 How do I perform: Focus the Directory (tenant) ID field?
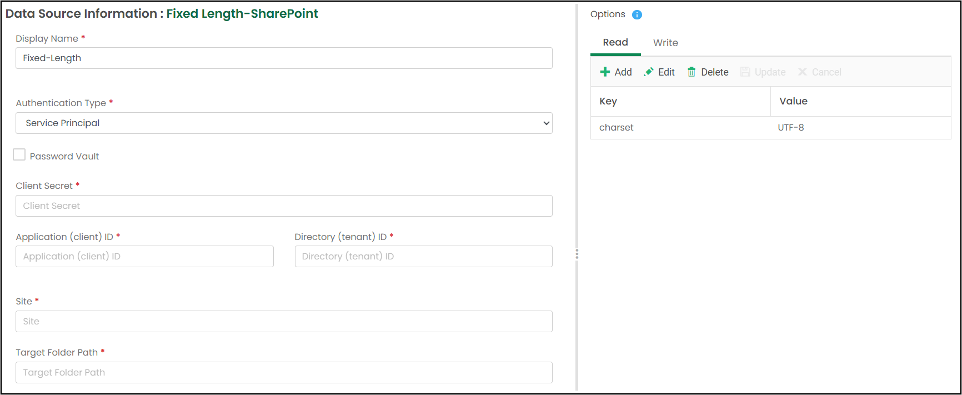(x=423, y=257)
